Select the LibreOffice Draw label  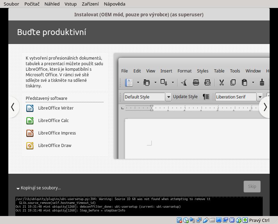point(55,145)
